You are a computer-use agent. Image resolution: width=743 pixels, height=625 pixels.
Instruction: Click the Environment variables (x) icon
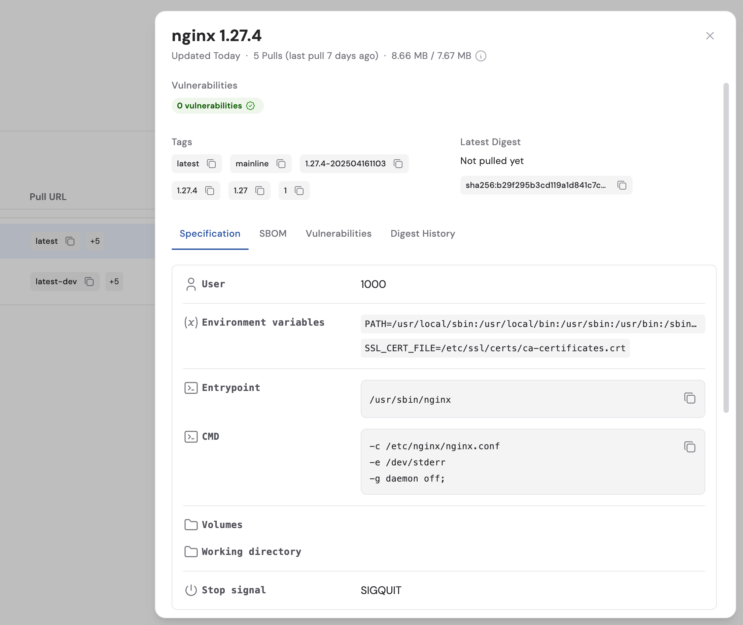(x=191, y=322)
